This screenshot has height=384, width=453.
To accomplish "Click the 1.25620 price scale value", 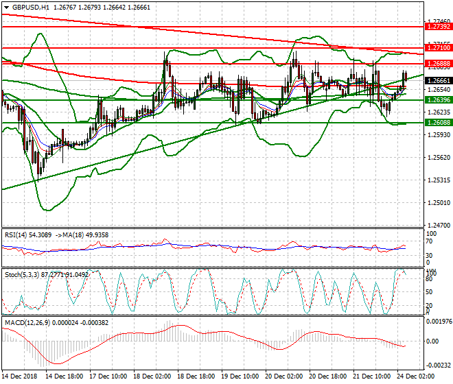I will tap(439, 157).
